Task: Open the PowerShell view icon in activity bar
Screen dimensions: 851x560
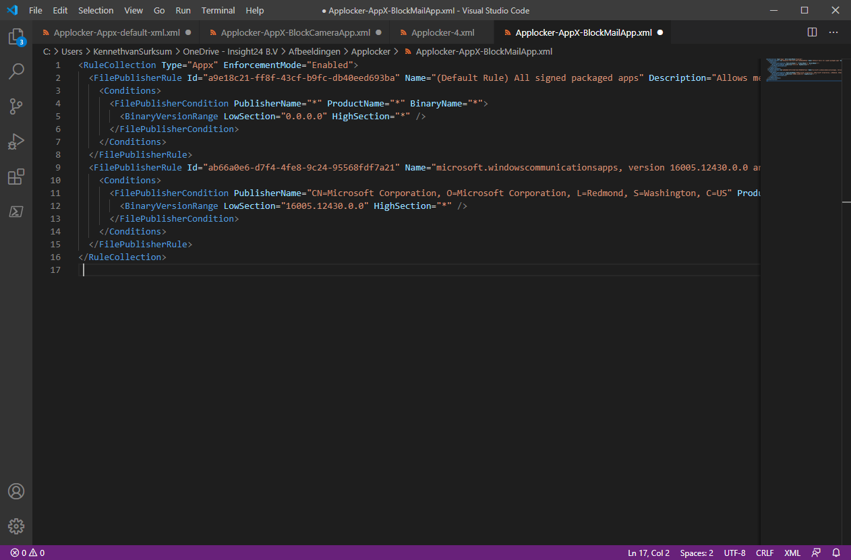Action: point(16,212)
